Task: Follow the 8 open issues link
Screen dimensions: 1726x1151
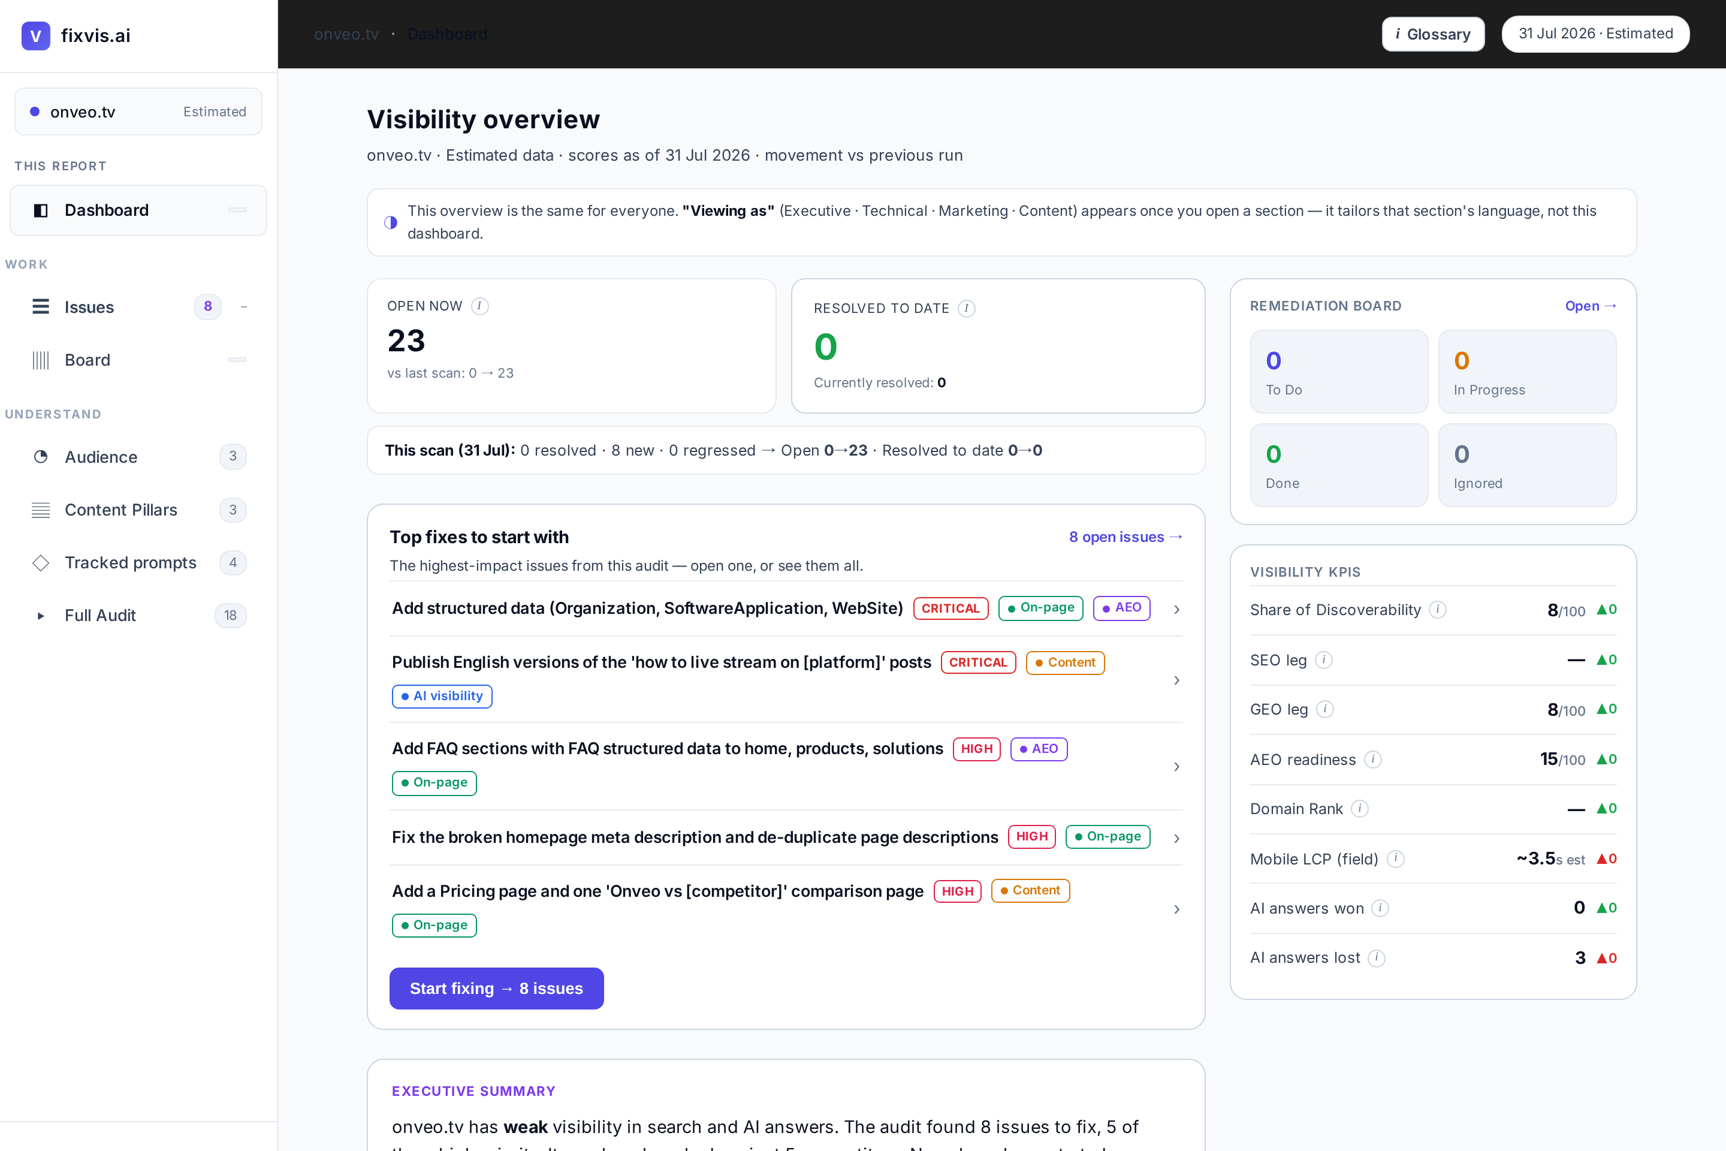Action: 1125,537
